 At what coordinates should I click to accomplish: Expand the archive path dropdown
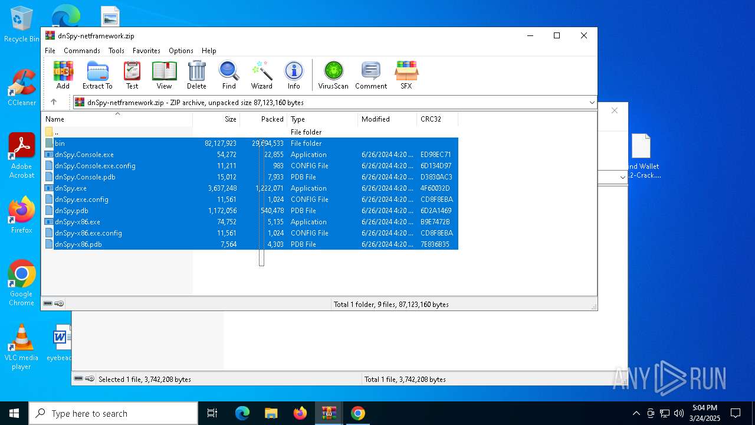coord(592,102)
